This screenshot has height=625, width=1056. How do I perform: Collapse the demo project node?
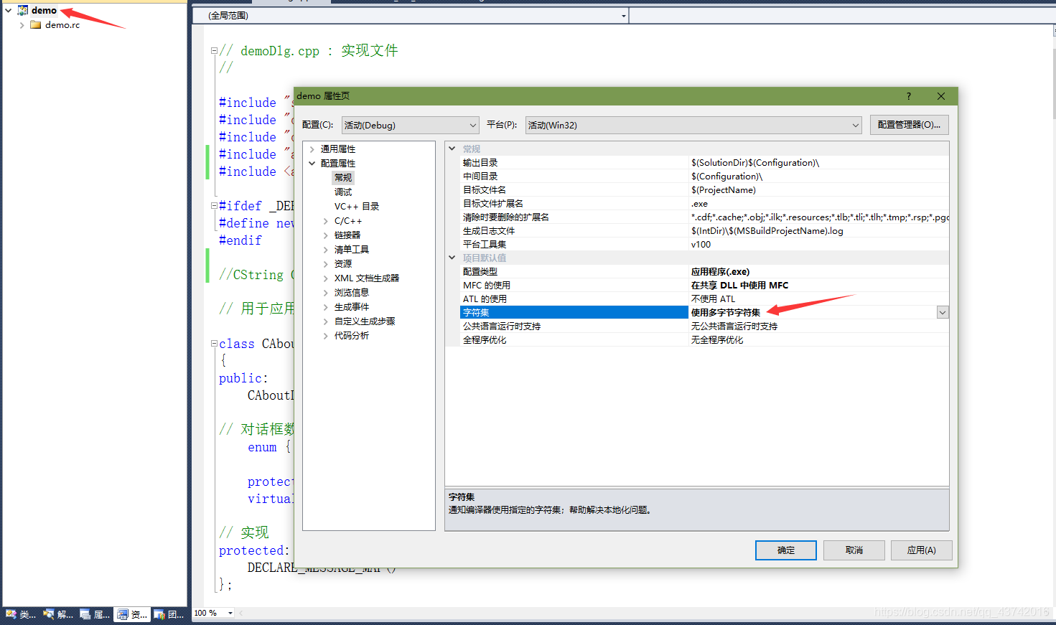coord(9,10)
